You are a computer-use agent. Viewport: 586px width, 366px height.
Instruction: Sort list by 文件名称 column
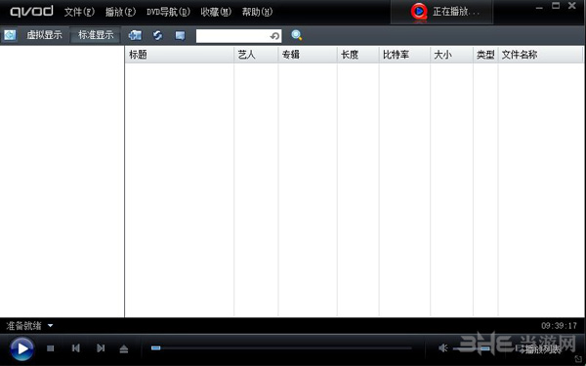click(x=540, y=55)
